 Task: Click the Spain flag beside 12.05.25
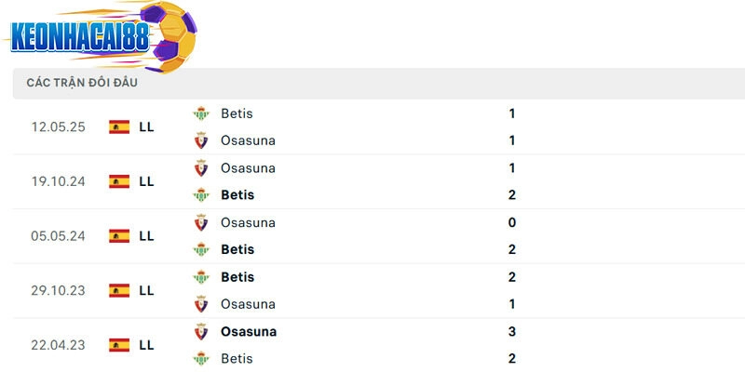point(119,127)
